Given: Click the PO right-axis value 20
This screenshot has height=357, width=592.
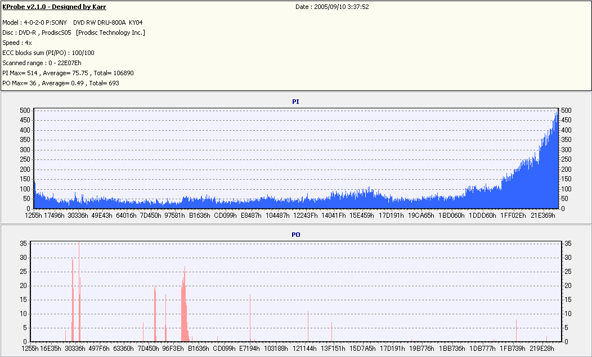Looking at the screenshot, I should (x=568, y=286).
